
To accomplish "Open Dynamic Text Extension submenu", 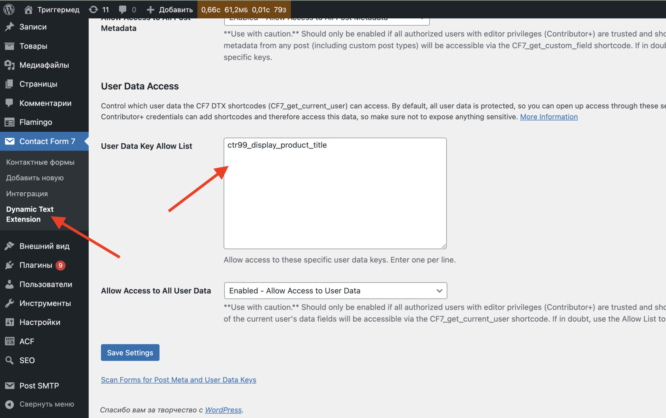I will coord(30,214).
